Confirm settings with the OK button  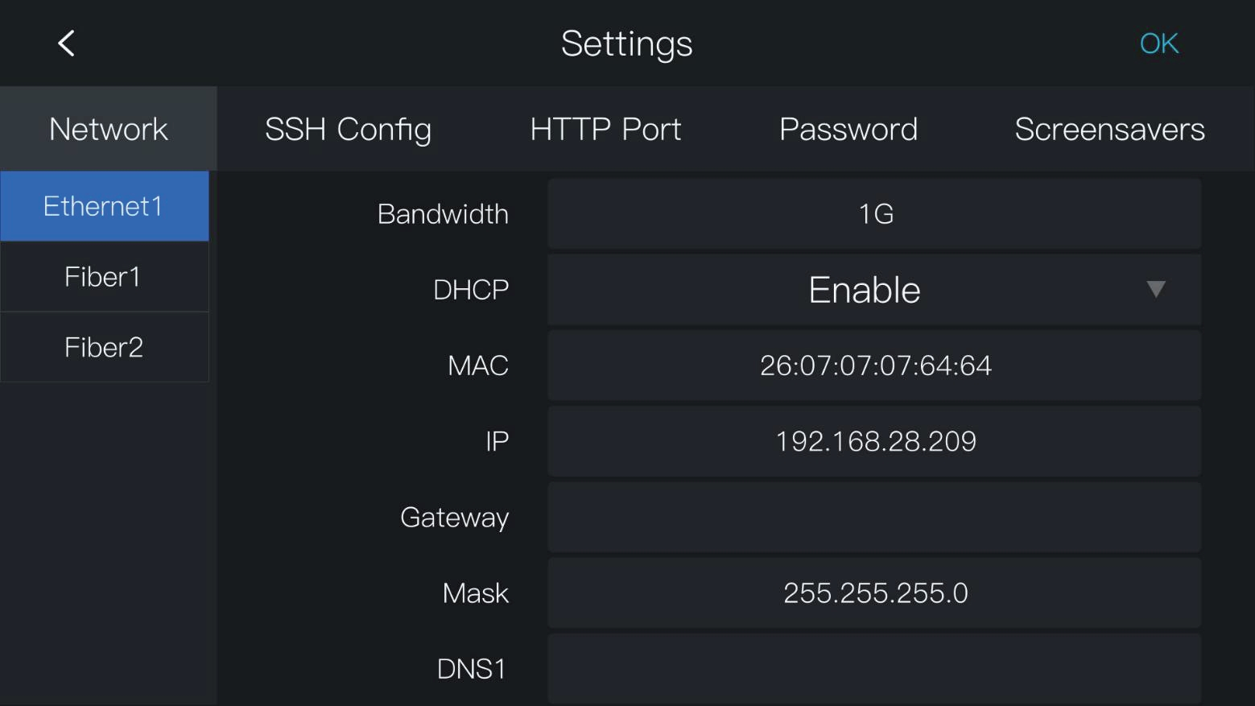coord(1159,43)
